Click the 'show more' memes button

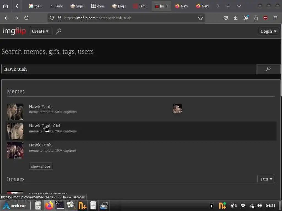point(41,166)
